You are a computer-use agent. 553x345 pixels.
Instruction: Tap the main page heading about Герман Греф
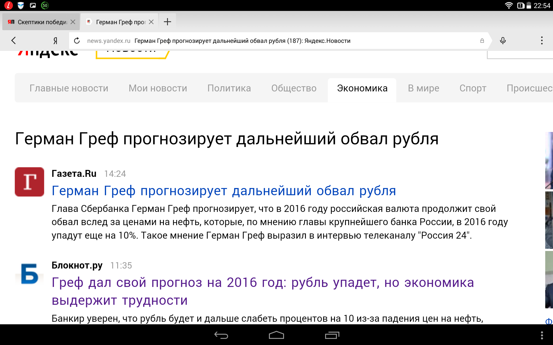[x=227, y=139]
